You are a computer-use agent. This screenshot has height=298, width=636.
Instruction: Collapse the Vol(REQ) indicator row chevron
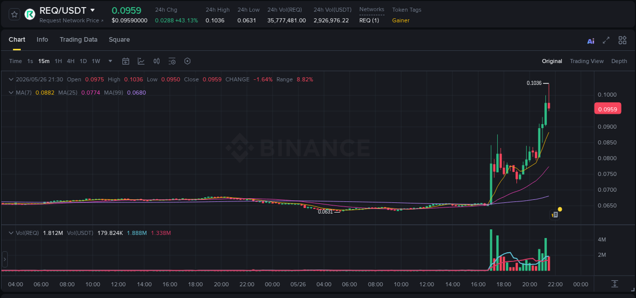pyautogui.click(x=11, y=233)
